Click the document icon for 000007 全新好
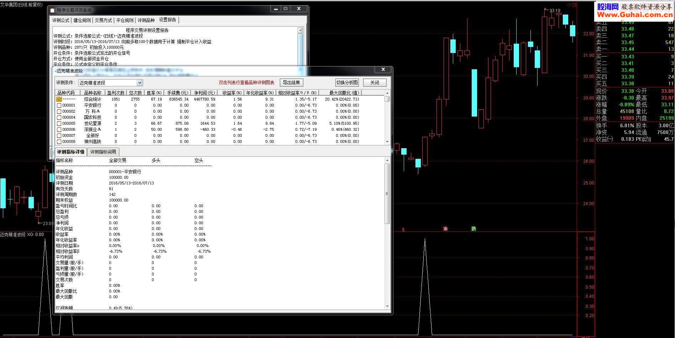This screenshot has width=675, height=338. point(59,135)
